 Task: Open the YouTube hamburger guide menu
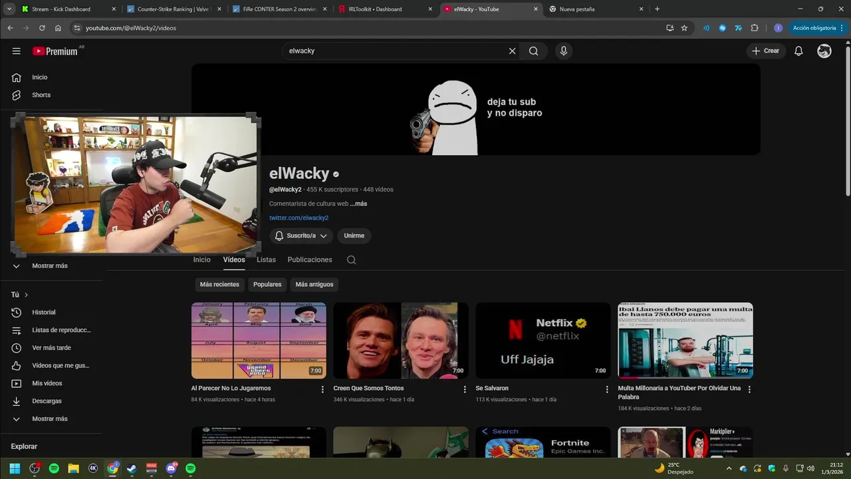[x=16, y=51]
